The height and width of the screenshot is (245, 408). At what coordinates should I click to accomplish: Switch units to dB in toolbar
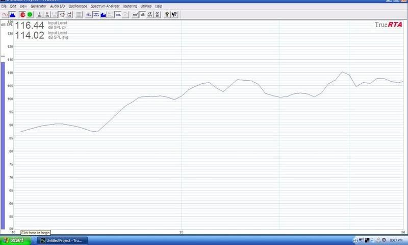point(143,15)
